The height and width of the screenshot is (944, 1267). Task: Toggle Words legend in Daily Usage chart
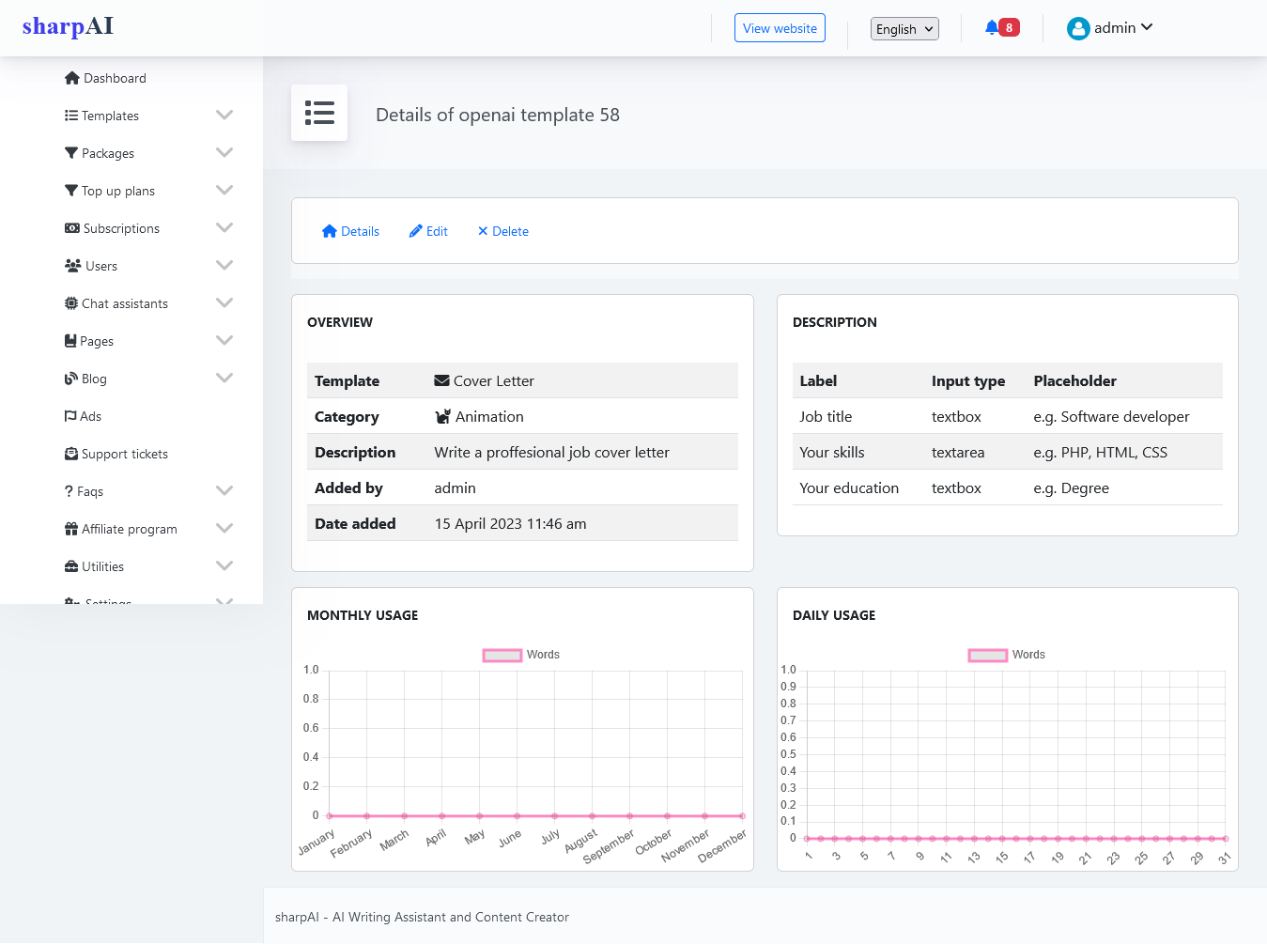pos(988,655)
